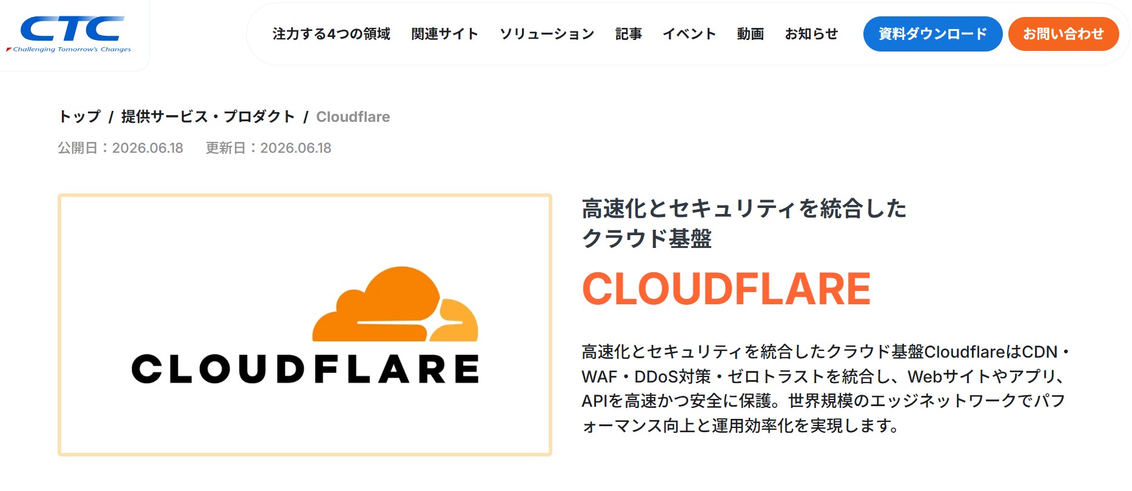Click the 高速化とセキュリティを統合した クラウド基盤 heading
1132x491 pixels.
click(744, 223)
